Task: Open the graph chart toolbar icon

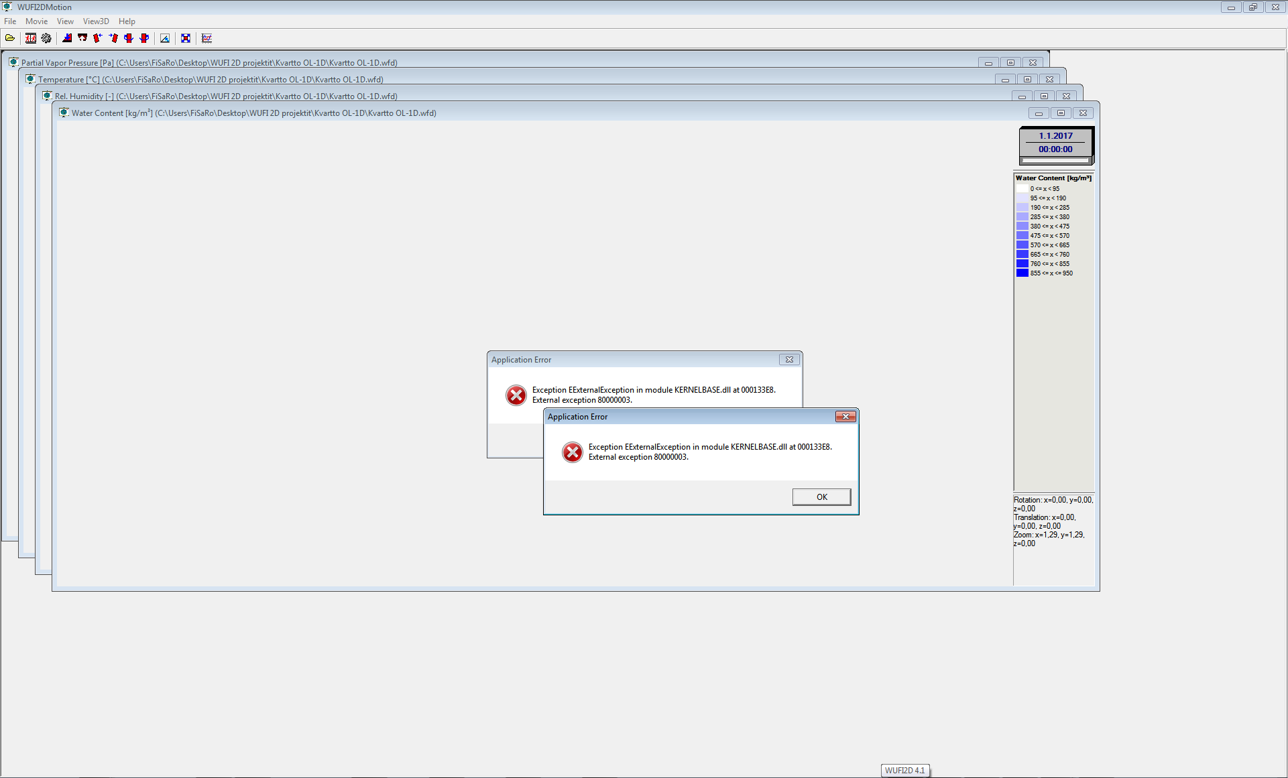Action: (207, 38)
